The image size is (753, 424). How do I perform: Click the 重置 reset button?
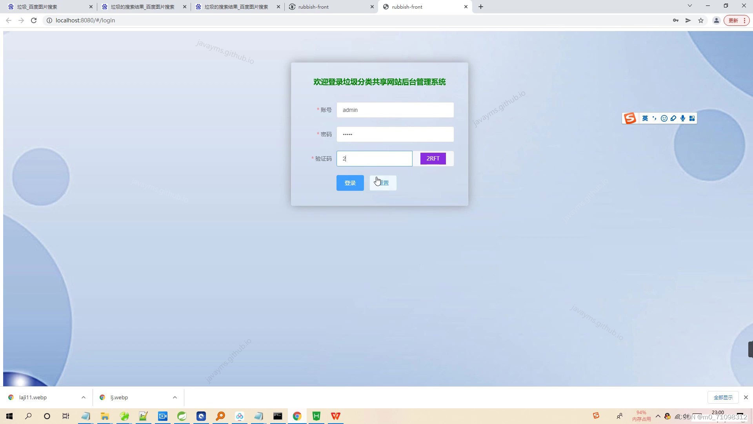383,183
